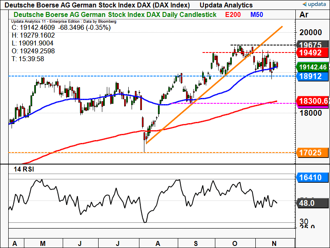
Task: Click the 20000 price axis label
Action: (311, 33)
